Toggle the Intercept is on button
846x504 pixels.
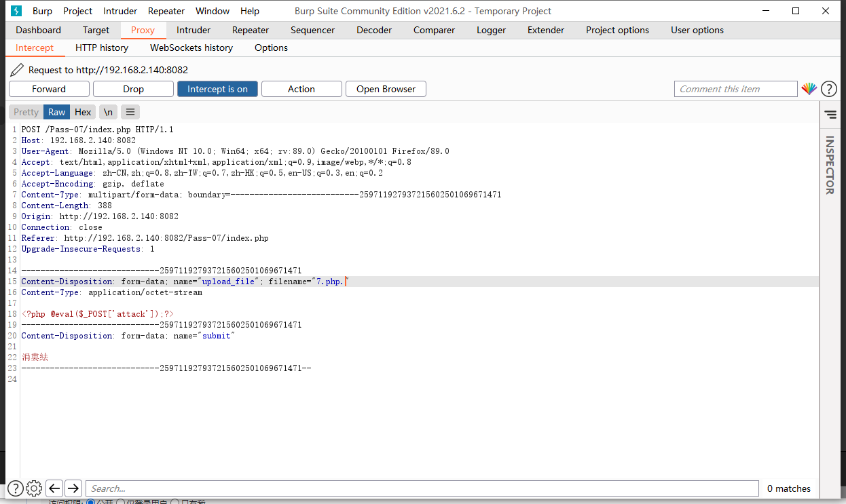217,89
